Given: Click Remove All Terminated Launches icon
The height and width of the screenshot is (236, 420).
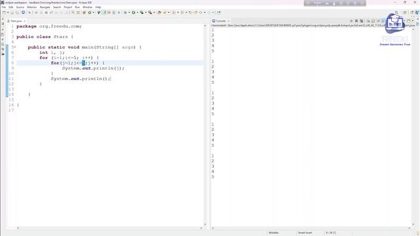Looking at the screenshot, I should (362, 21).
